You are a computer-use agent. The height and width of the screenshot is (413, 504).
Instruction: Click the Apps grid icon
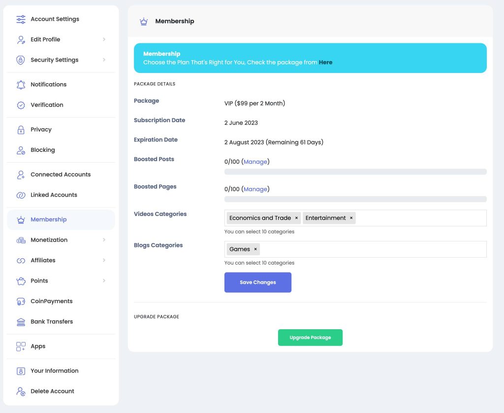pyautogui.click(x=21, y=346)
